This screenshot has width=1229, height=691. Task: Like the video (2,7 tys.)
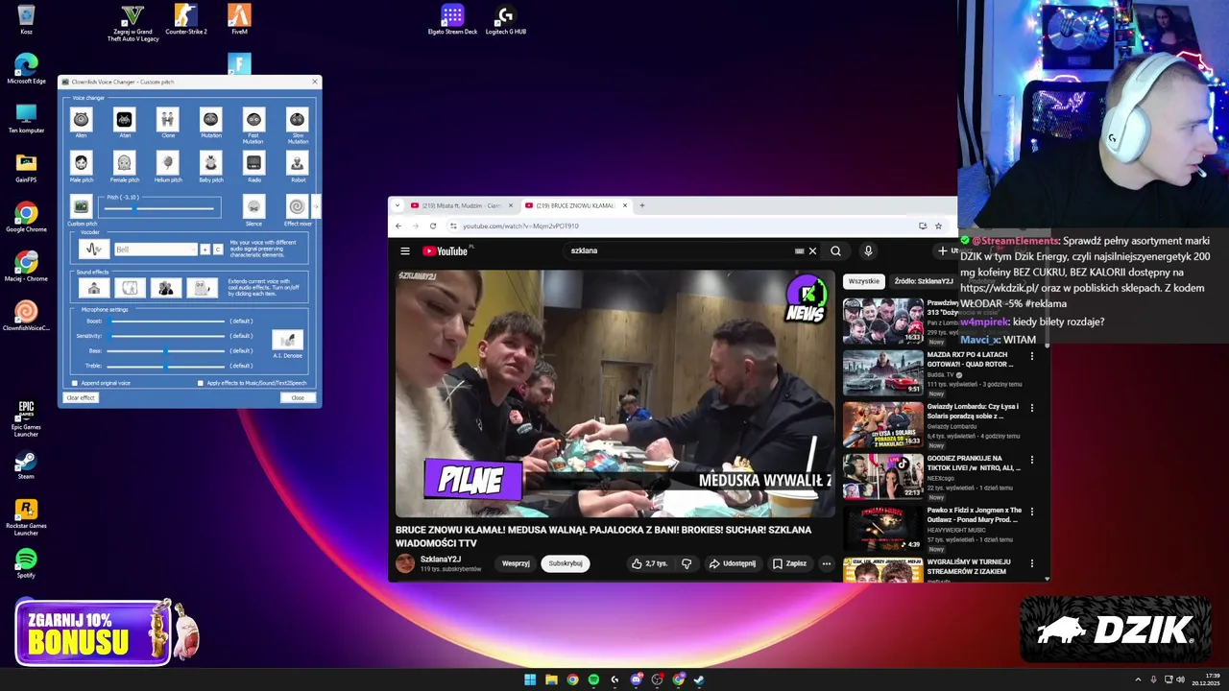[649, 563]
